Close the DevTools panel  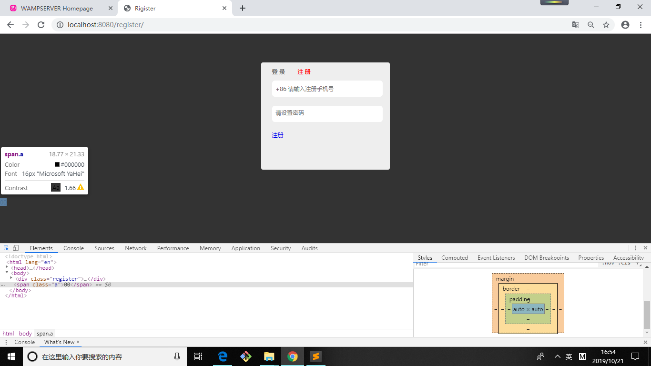[646, 248]
